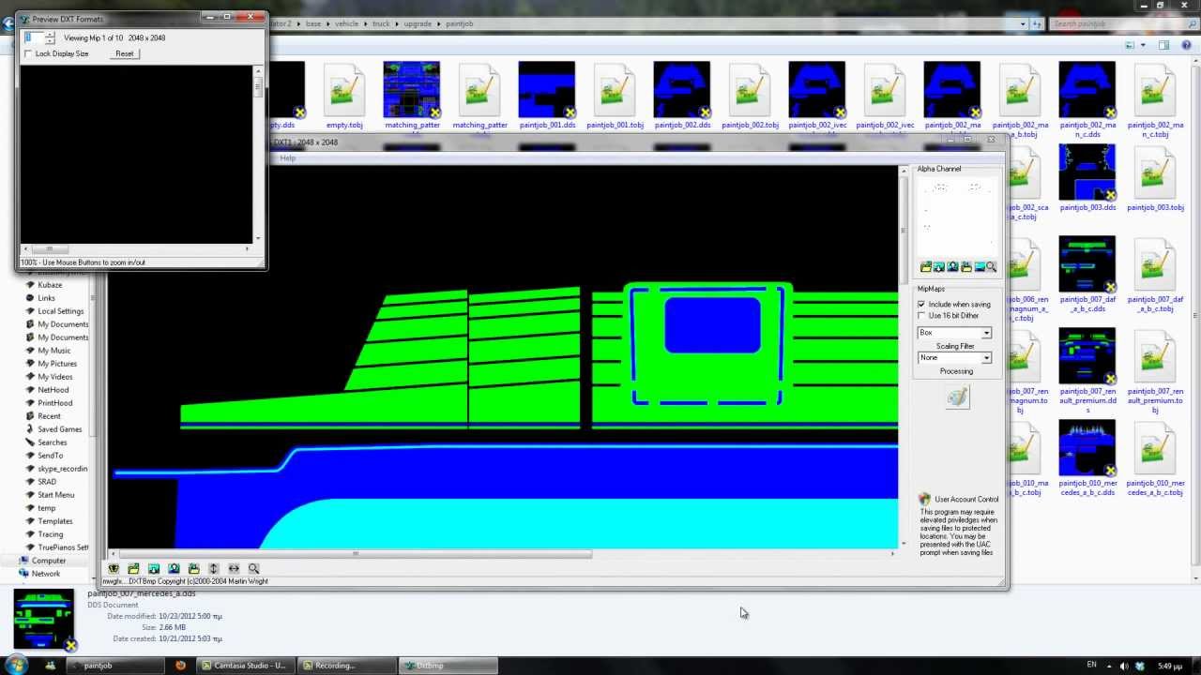Select the matching_pattern dds thumbnail
The height and width of the screenshot is (675, 1201).
pos(411,89)
